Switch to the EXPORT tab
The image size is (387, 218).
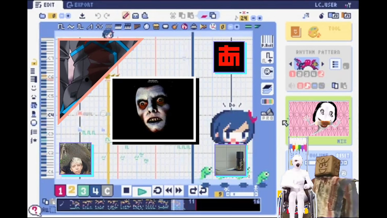(x=80, y=5)
